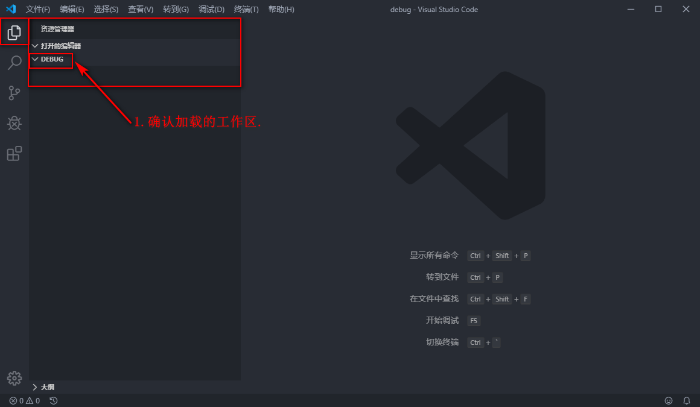Click the 转到文件 hint text
Image resolution: width=700 pixels, height=407 pixels.
[x=442, y=277]
